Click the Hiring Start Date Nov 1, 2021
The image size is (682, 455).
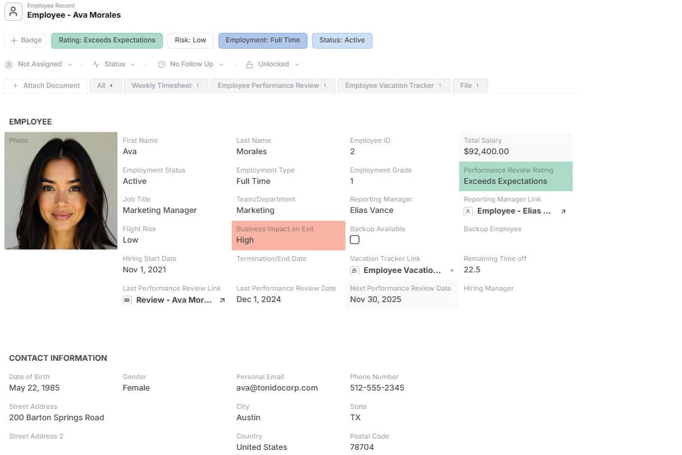point(145,269)
